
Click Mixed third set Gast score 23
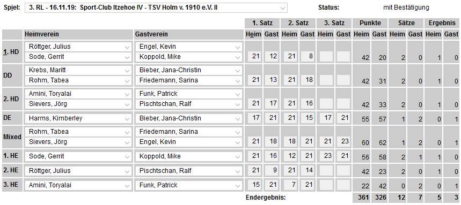pyautogui.click(x=343, y=142)
